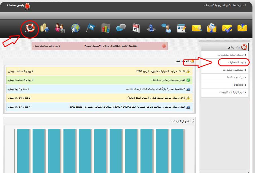
Task: Click the اعتبار شما credit balance text
Action: [x=225, y=5]
